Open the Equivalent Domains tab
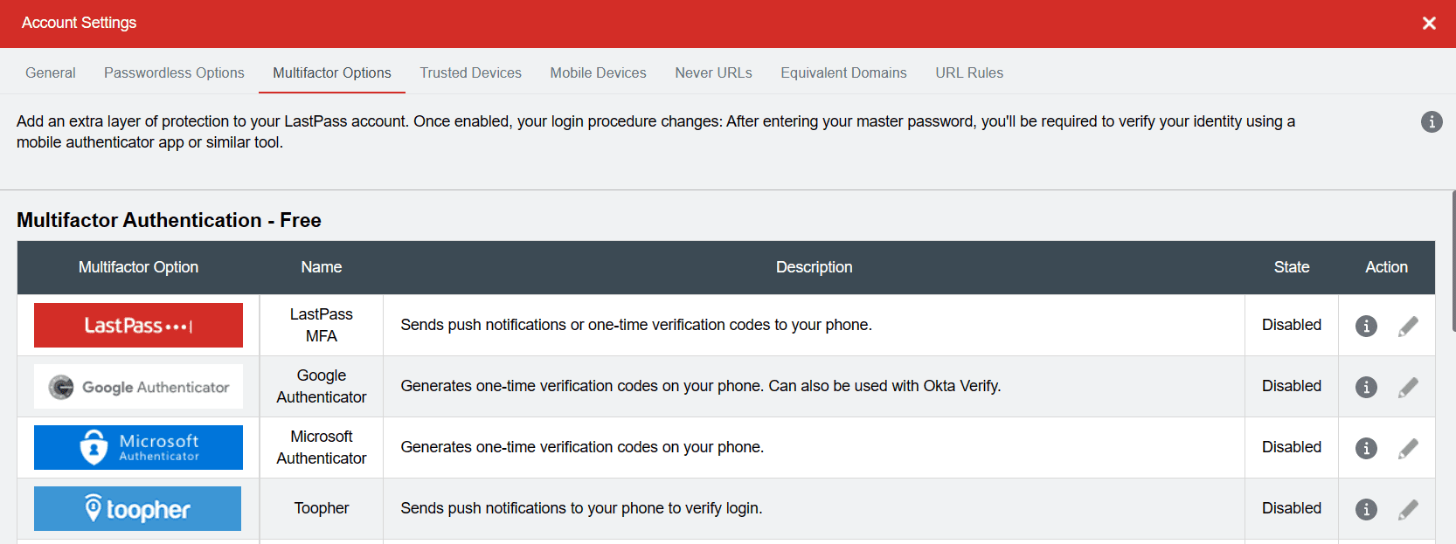 coord(843,72)
